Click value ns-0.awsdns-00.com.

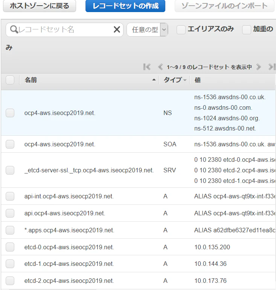click(223, 107)
